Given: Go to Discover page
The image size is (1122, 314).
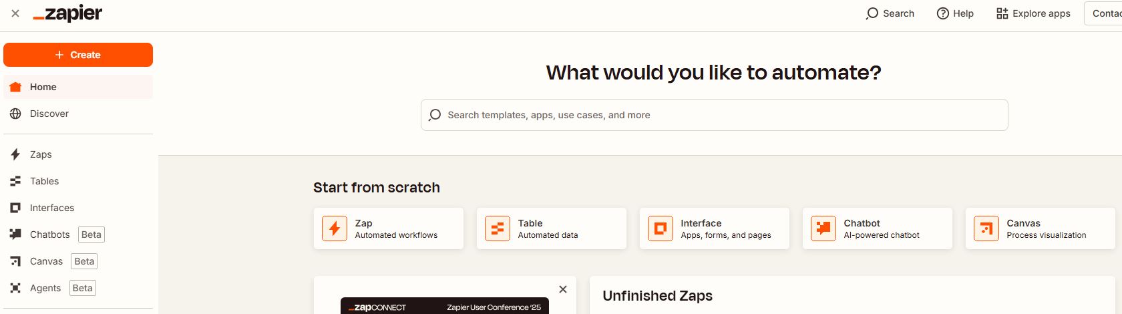Looking at the screenshot, I should pyautogui.click(x=49, y=114).
